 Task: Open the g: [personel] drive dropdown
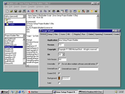(24, 16)
